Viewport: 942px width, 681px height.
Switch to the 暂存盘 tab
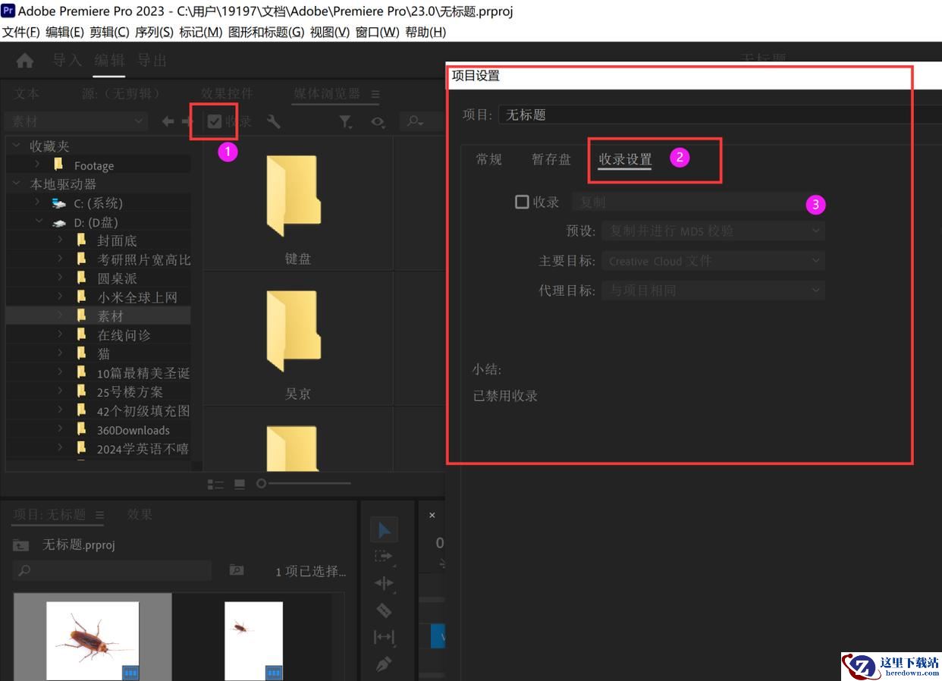(x=551, y=159)
